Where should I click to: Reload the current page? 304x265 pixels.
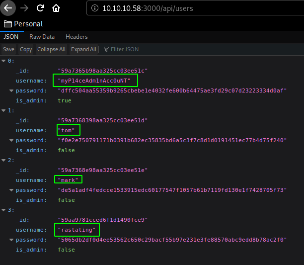[41, 8]
